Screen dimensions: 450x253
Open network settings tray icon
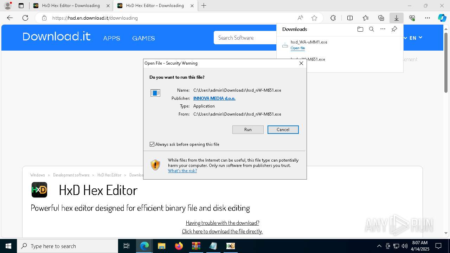coord(396,246)
